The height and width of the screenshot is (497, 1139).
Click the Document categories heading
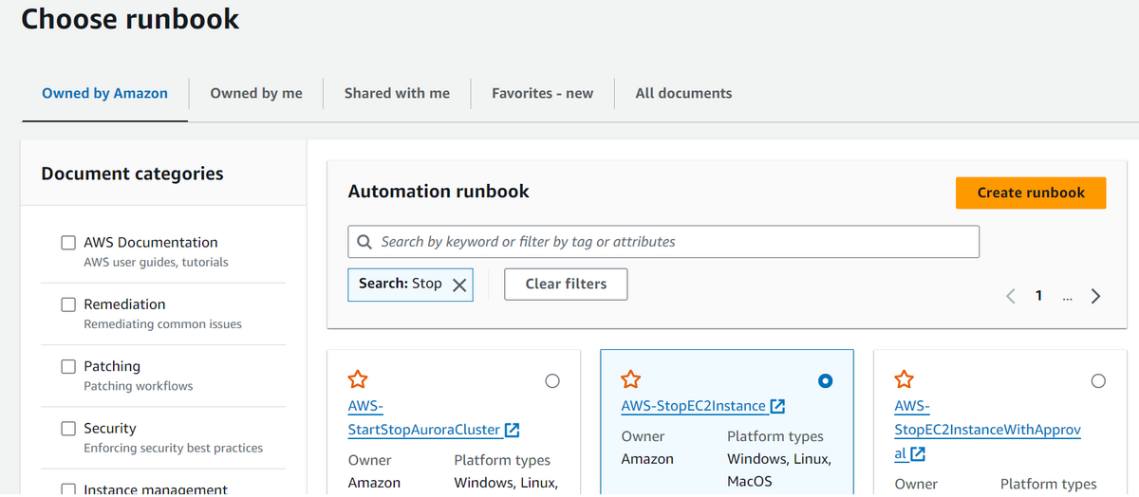point(133,174)
